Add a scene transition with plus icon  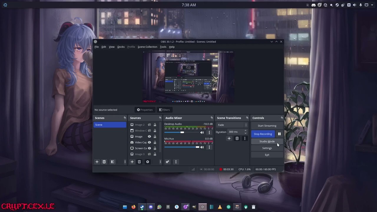(229, 138)
